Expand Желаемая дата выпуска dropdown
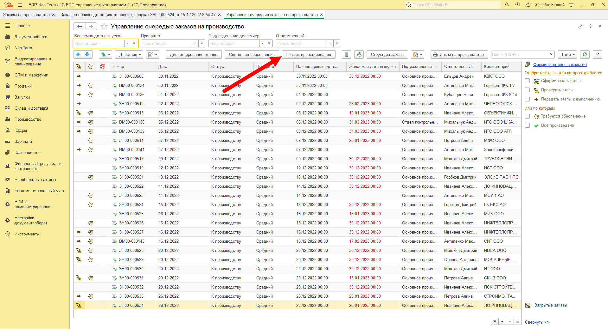Screen dimensions: 608x329 127,43
